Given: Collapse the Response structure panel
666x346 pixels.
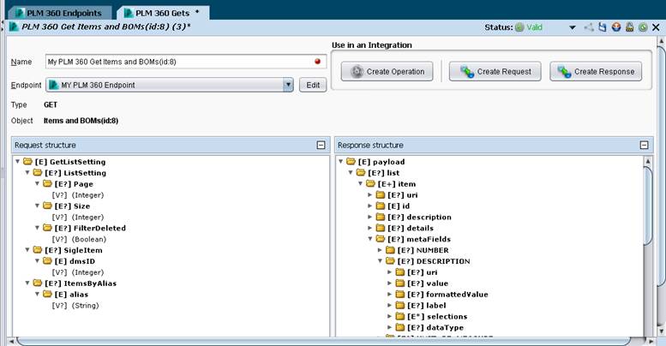Looking at the screenshot, I should point(644,146).
